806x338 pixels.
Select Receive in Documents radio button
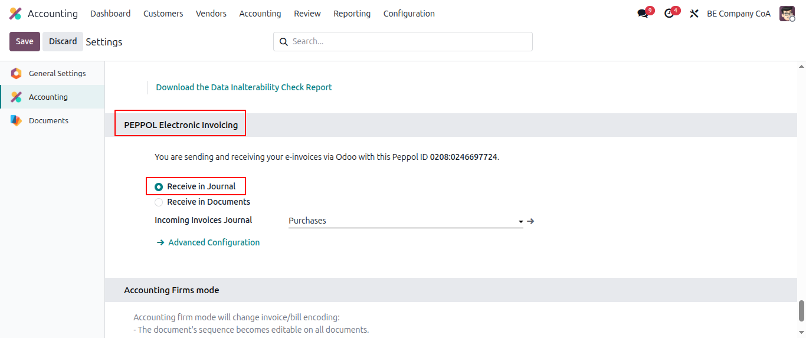point(159,202)
